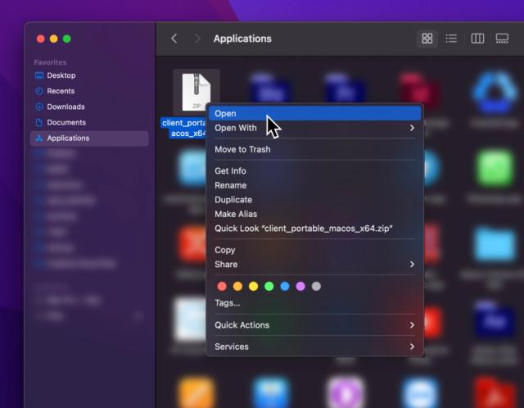Switch Finder to list view

(x=451, y=39)
